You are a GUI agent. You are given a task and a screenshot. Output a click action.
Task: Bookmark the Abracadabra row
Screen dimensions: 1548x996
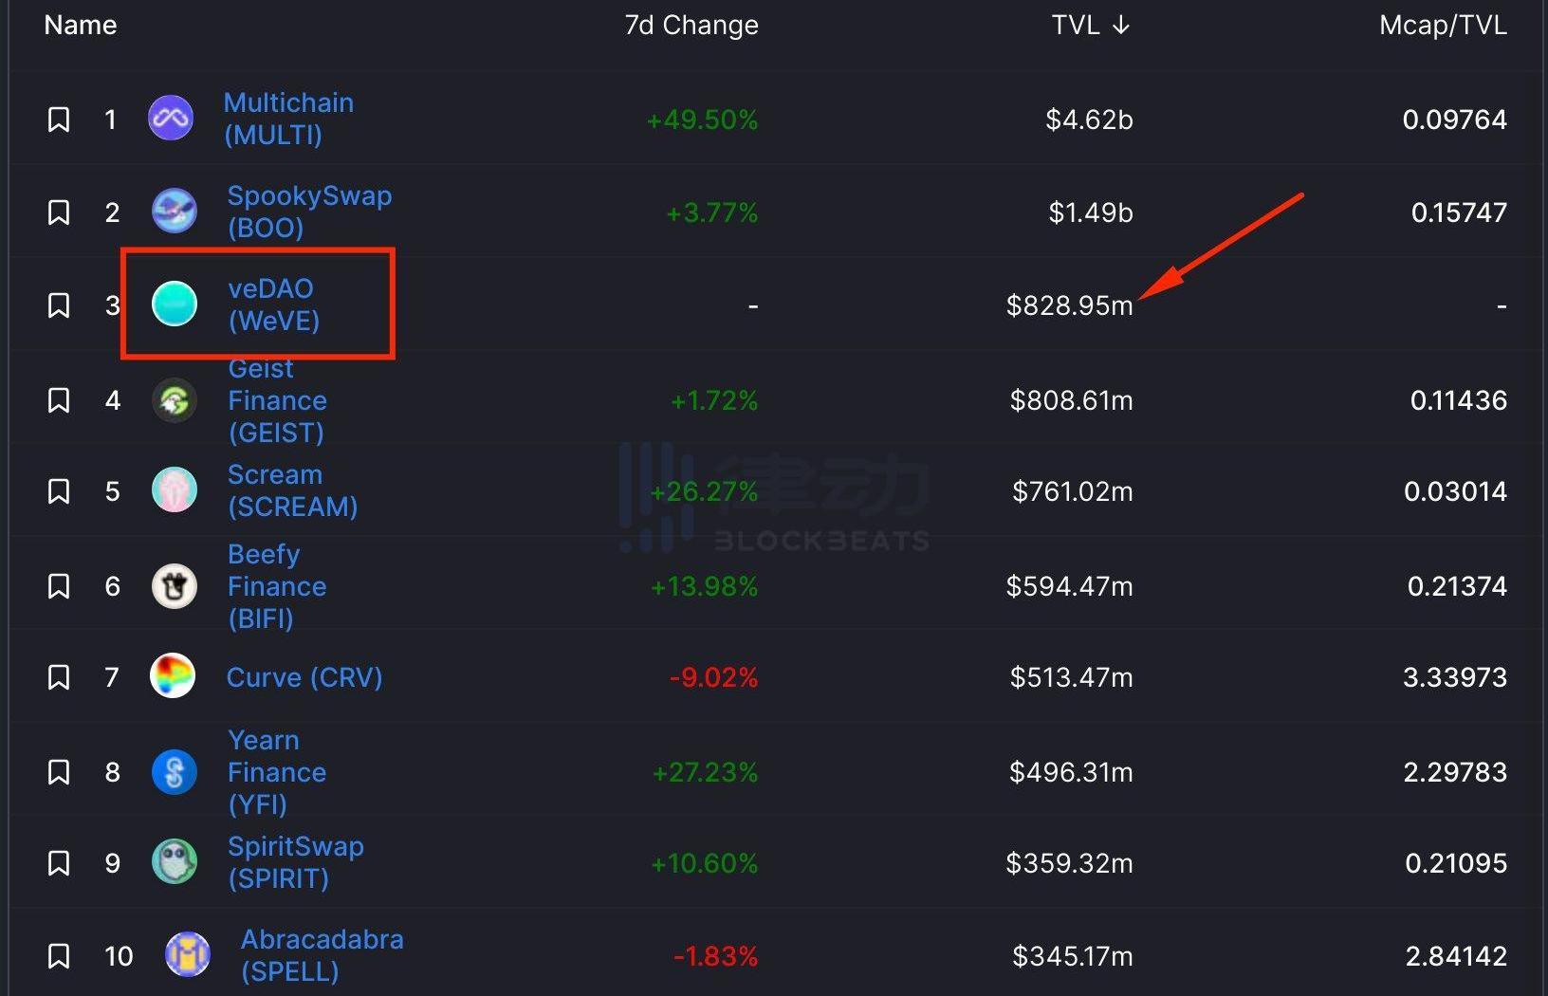[x=59, y=956]
